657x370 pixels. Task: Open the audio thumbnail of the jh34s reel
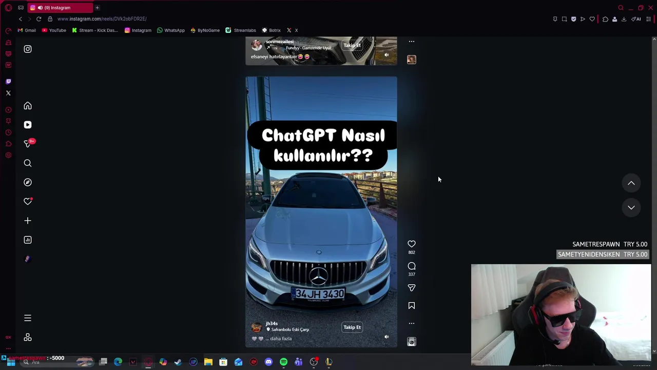tap(412, 341)
